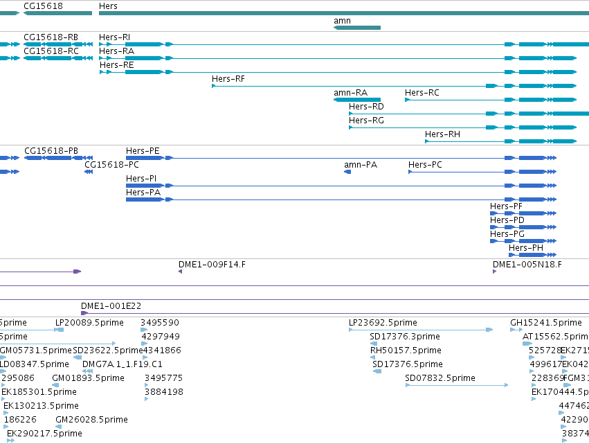589x444 pixels.
Task: Select EST EK290217.5prime label
Action: (44, 434)
